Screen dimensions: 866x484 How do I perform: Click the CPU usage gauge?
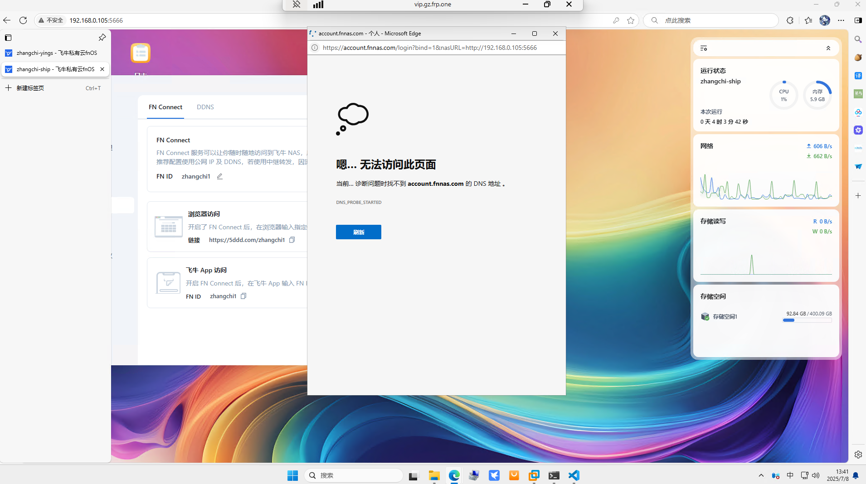783,95
